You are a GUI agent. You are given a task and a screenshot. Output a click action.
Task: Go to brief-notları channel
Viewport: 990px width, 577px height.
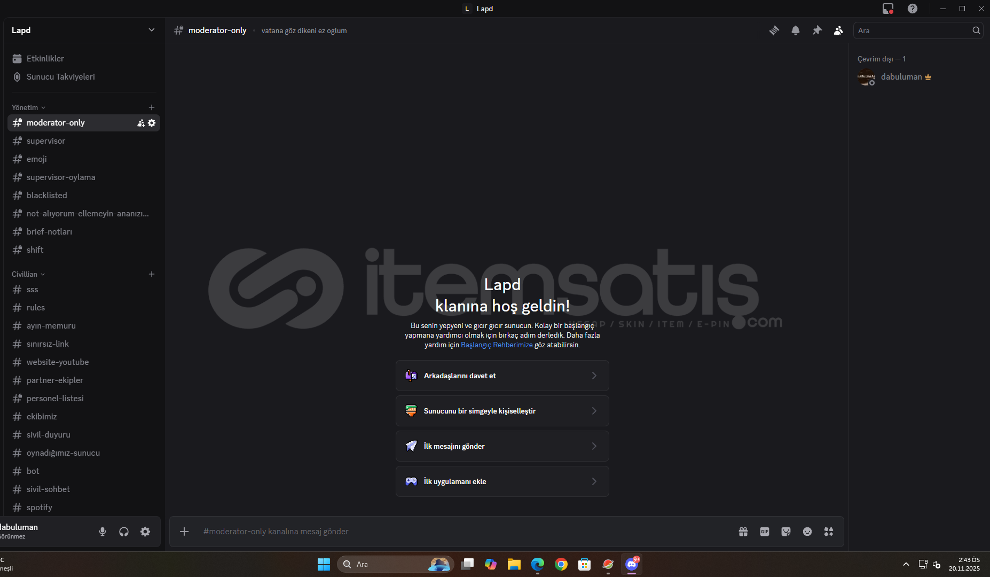click(84, 232)
